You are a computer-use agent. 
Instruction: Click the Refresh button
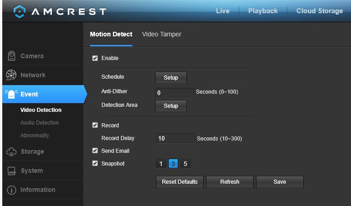click(x=230, y=182)
